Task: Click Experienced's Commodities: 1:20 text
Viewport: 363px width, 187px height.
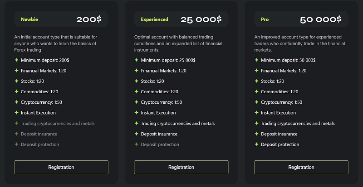Action: coord(160,92)
